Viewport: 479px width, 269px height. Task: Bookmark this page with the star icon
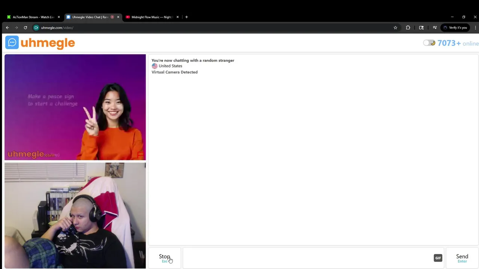pos(395,28)
